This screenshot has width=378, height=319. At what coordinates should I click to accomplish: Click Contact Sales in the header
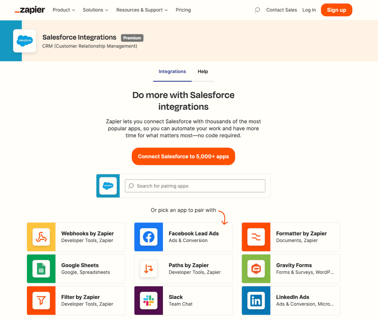tap(282, 10)
